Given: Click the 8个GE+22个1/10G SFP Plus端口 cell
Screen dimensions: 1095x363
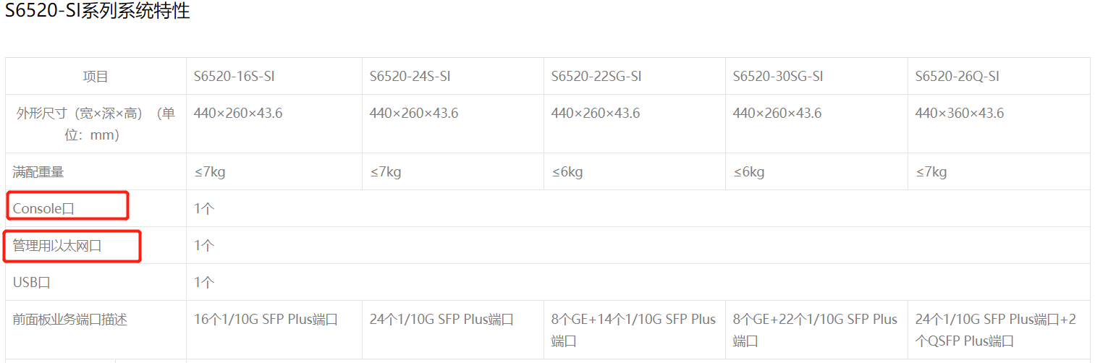Looking at the screenshot, I should (815, 330).
